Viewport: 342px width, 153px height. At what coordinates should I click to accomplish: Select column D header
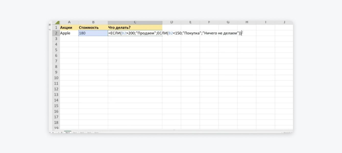[x=172, y=22]
